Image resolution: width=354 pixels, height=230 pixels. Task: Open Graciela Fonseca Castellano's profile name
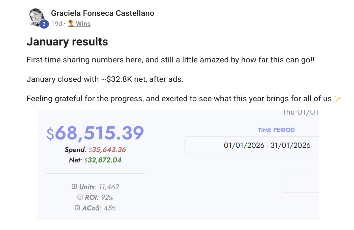[x=102, y=13]
